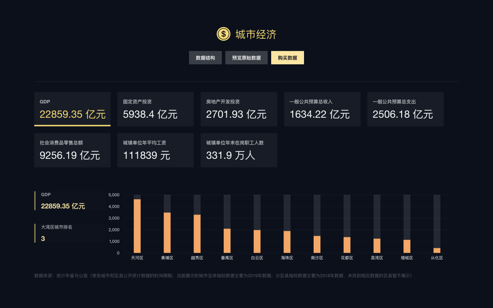The width and height of the screenshot is (493, 308).
Task: Click the 番禺区 bar in chart
Action: coord(227,241)
